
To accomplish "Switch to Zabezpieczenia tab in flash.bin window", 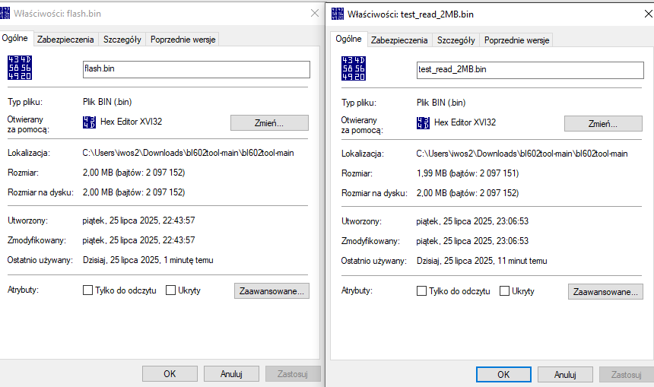I will (65, 40).
